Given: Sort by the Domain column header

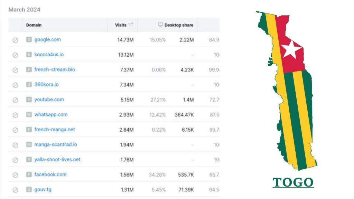Looking at the screenshot, I should click(x=34, y=25).
